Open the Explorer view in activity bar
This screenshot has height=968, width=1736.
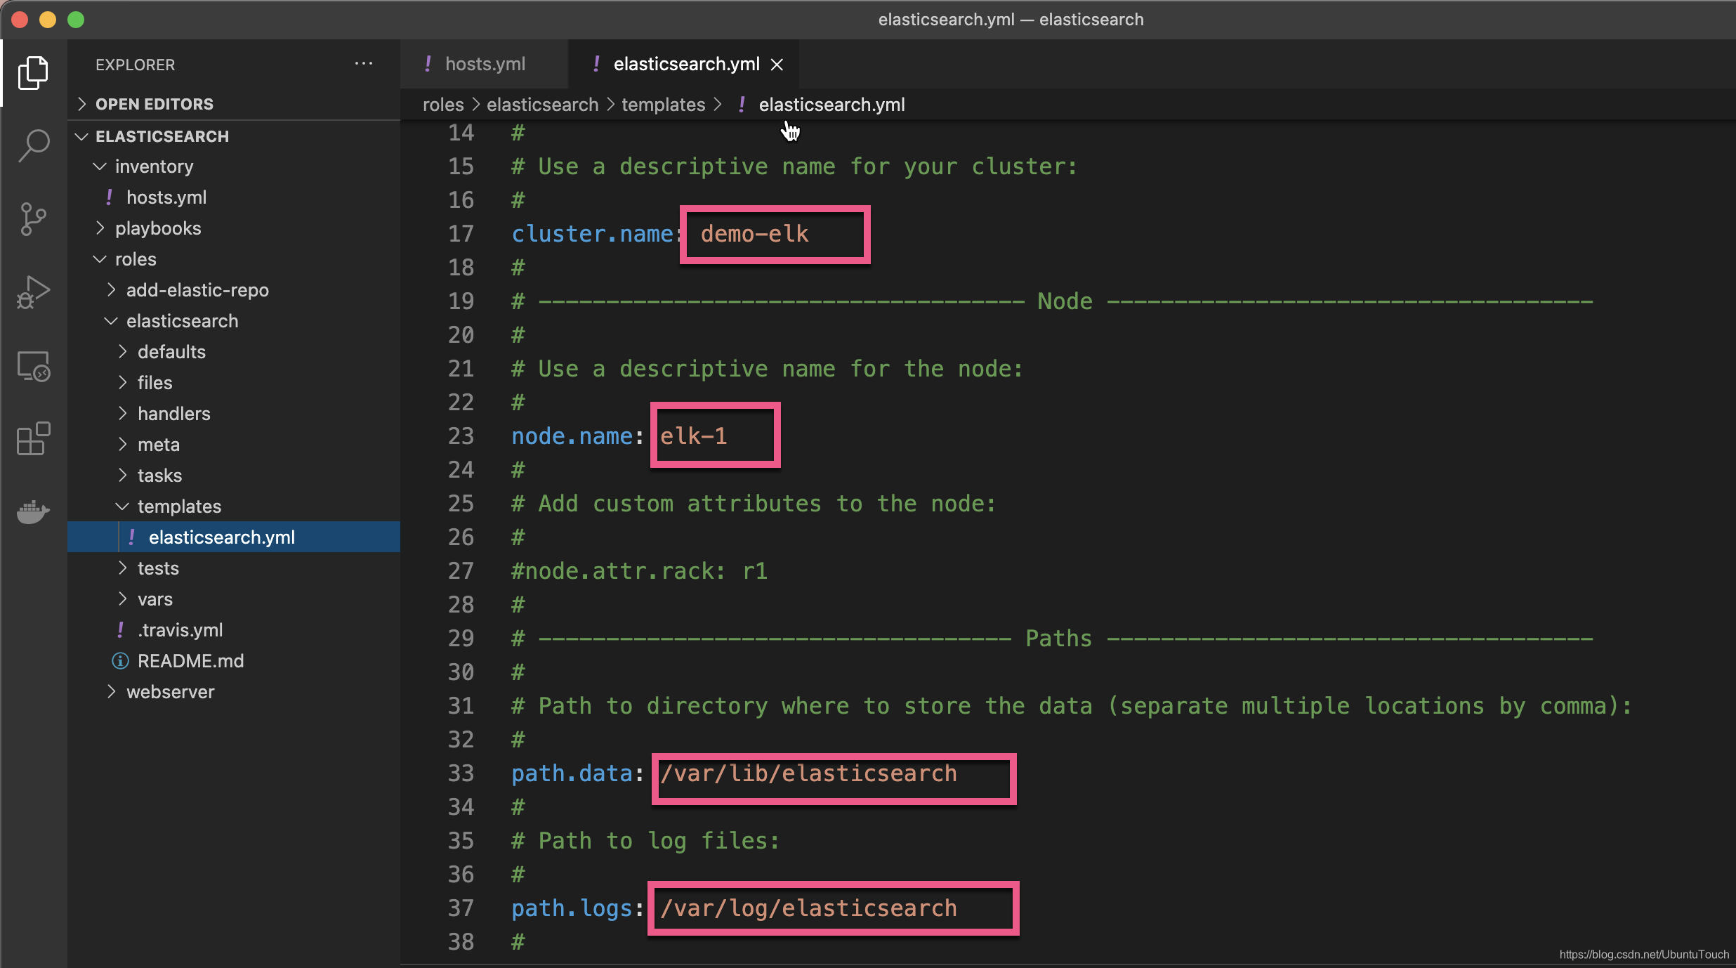click(x=33, y=73)
